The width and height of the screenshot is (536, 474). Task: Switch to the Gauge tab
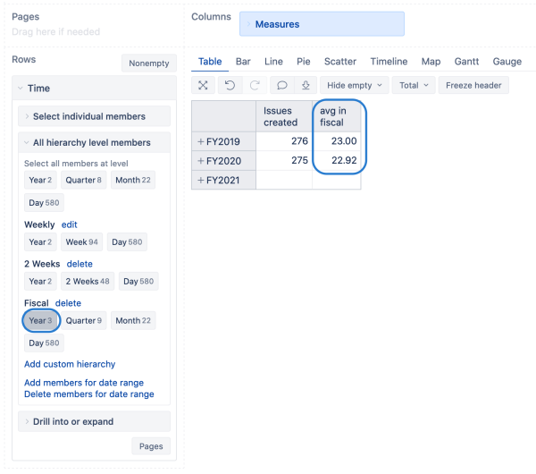[507, 62]
